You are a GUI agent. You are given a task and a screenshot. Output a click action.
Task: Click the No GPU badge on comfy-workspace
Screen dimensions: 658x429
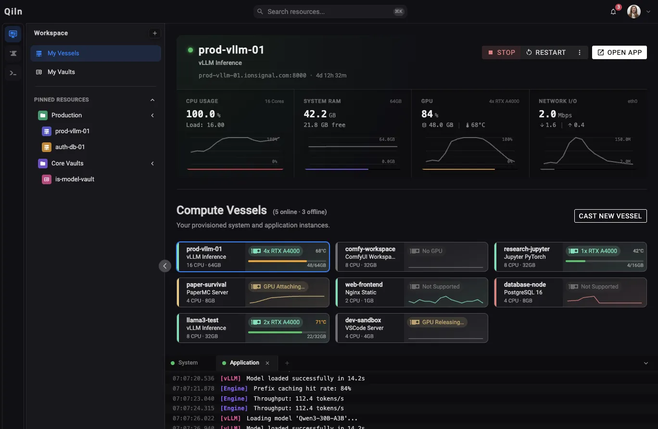coord(426,251)
